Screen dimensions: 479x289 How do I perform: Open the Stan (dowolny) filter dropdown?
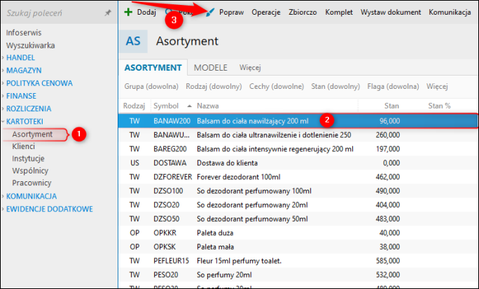point(335,86)
